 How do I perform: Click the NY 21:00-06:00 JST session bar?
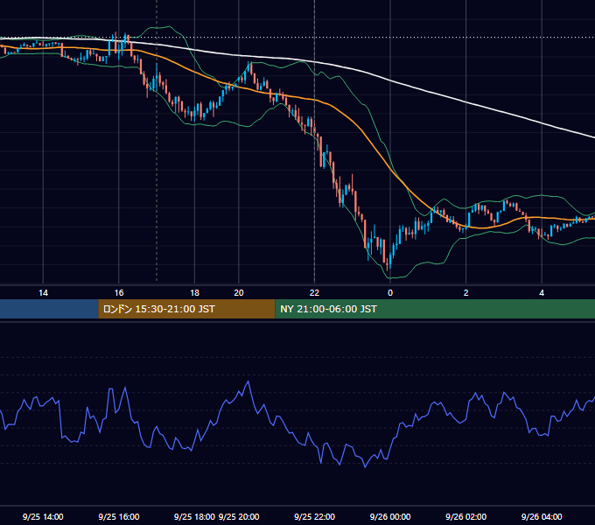coord(435,309)
